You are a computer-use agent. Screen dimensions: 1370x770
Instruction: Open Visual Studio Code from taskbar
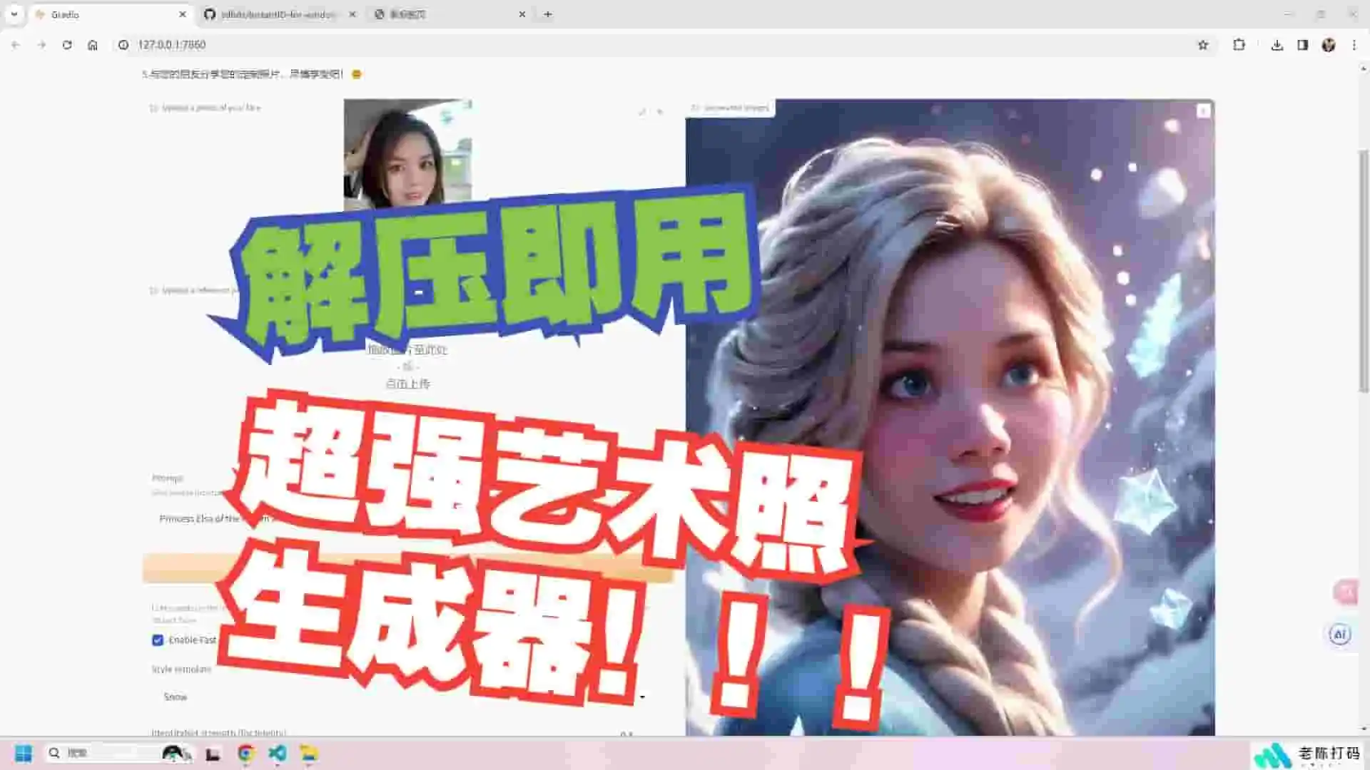click(x=278, y=754)
